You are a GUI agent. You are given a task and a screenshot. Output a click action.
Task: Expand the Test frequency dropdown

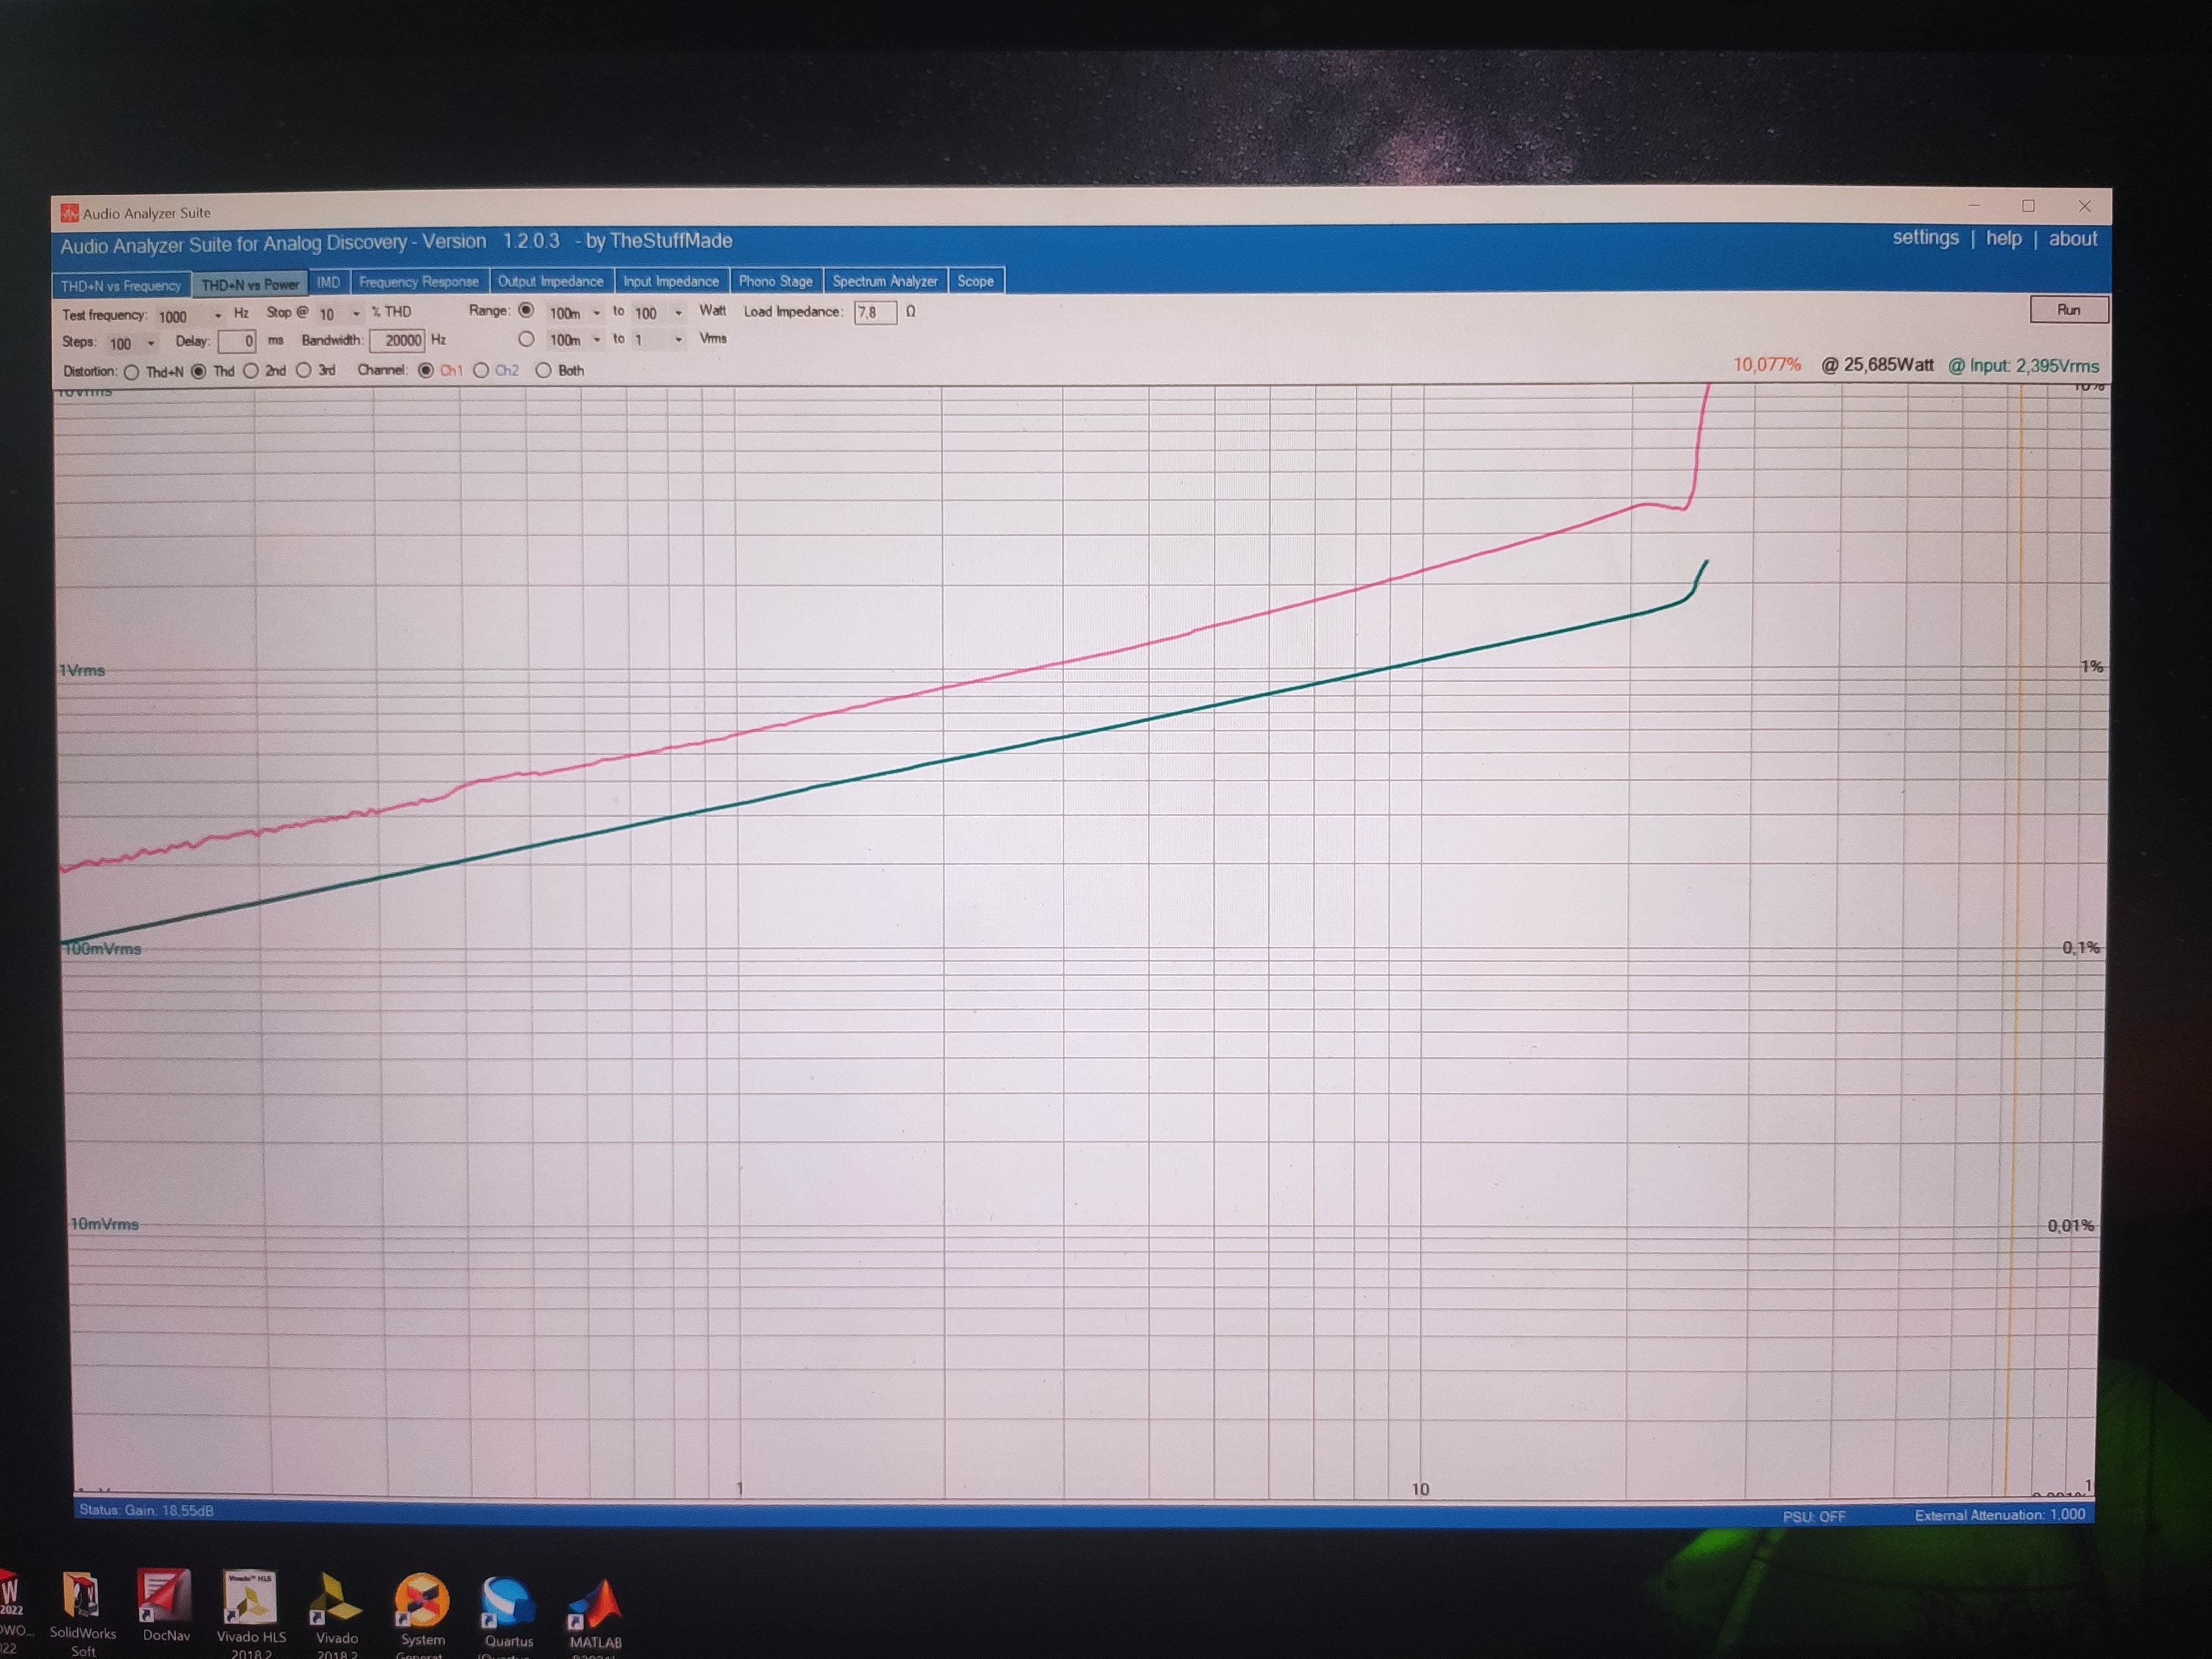[218, 316]
